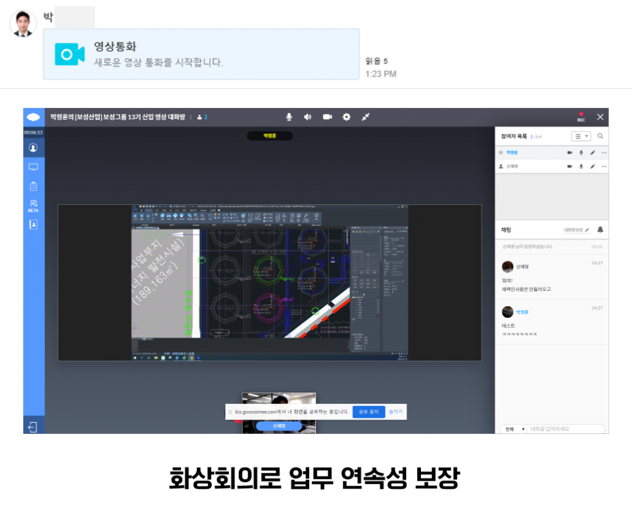The height and width of the screenshot is (508, 632).
Task: Expand the 전체 recipient dropdown in chat
Action: pyautogui.click(x=513, y=429)
